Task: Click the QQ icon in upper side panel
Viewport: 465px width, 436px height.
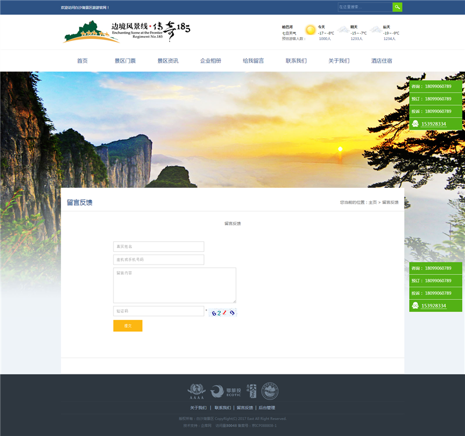Action: click(x=415, y=124)
